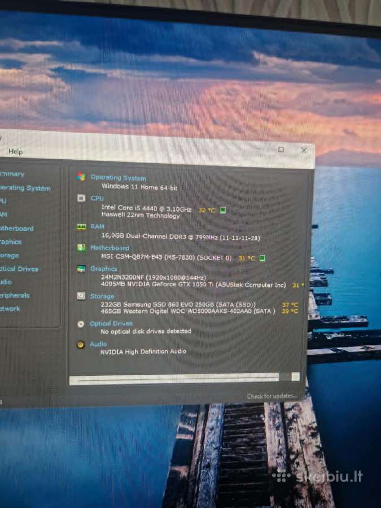381x508 pixels.
Task: Click the Audio speaker icon
Action: point(81,344)
